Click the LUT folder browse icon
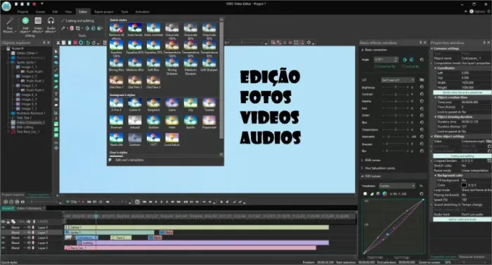 (422, 80)
